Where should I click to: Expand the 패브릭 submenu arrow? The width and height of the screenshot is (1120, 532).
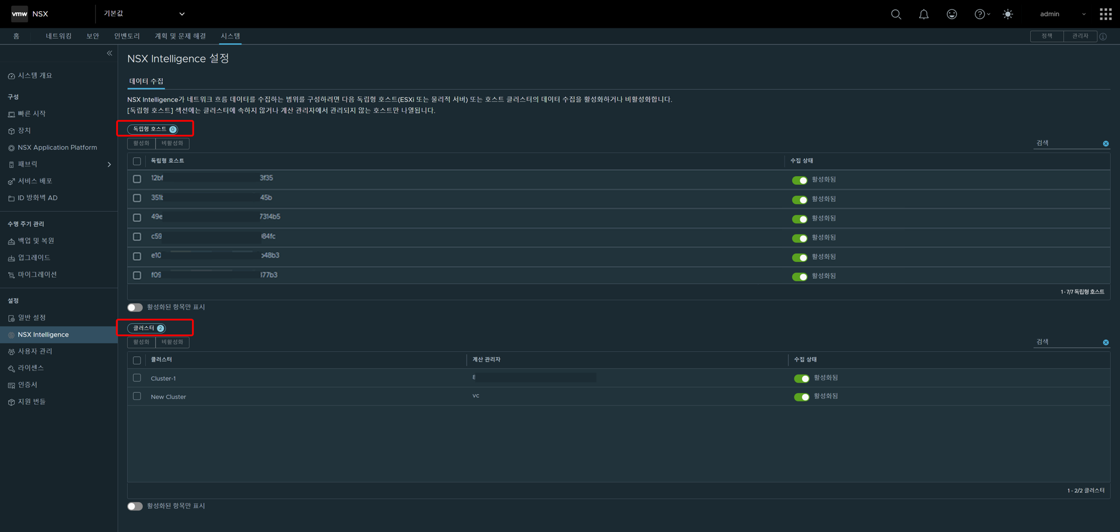tap(109, 164)
